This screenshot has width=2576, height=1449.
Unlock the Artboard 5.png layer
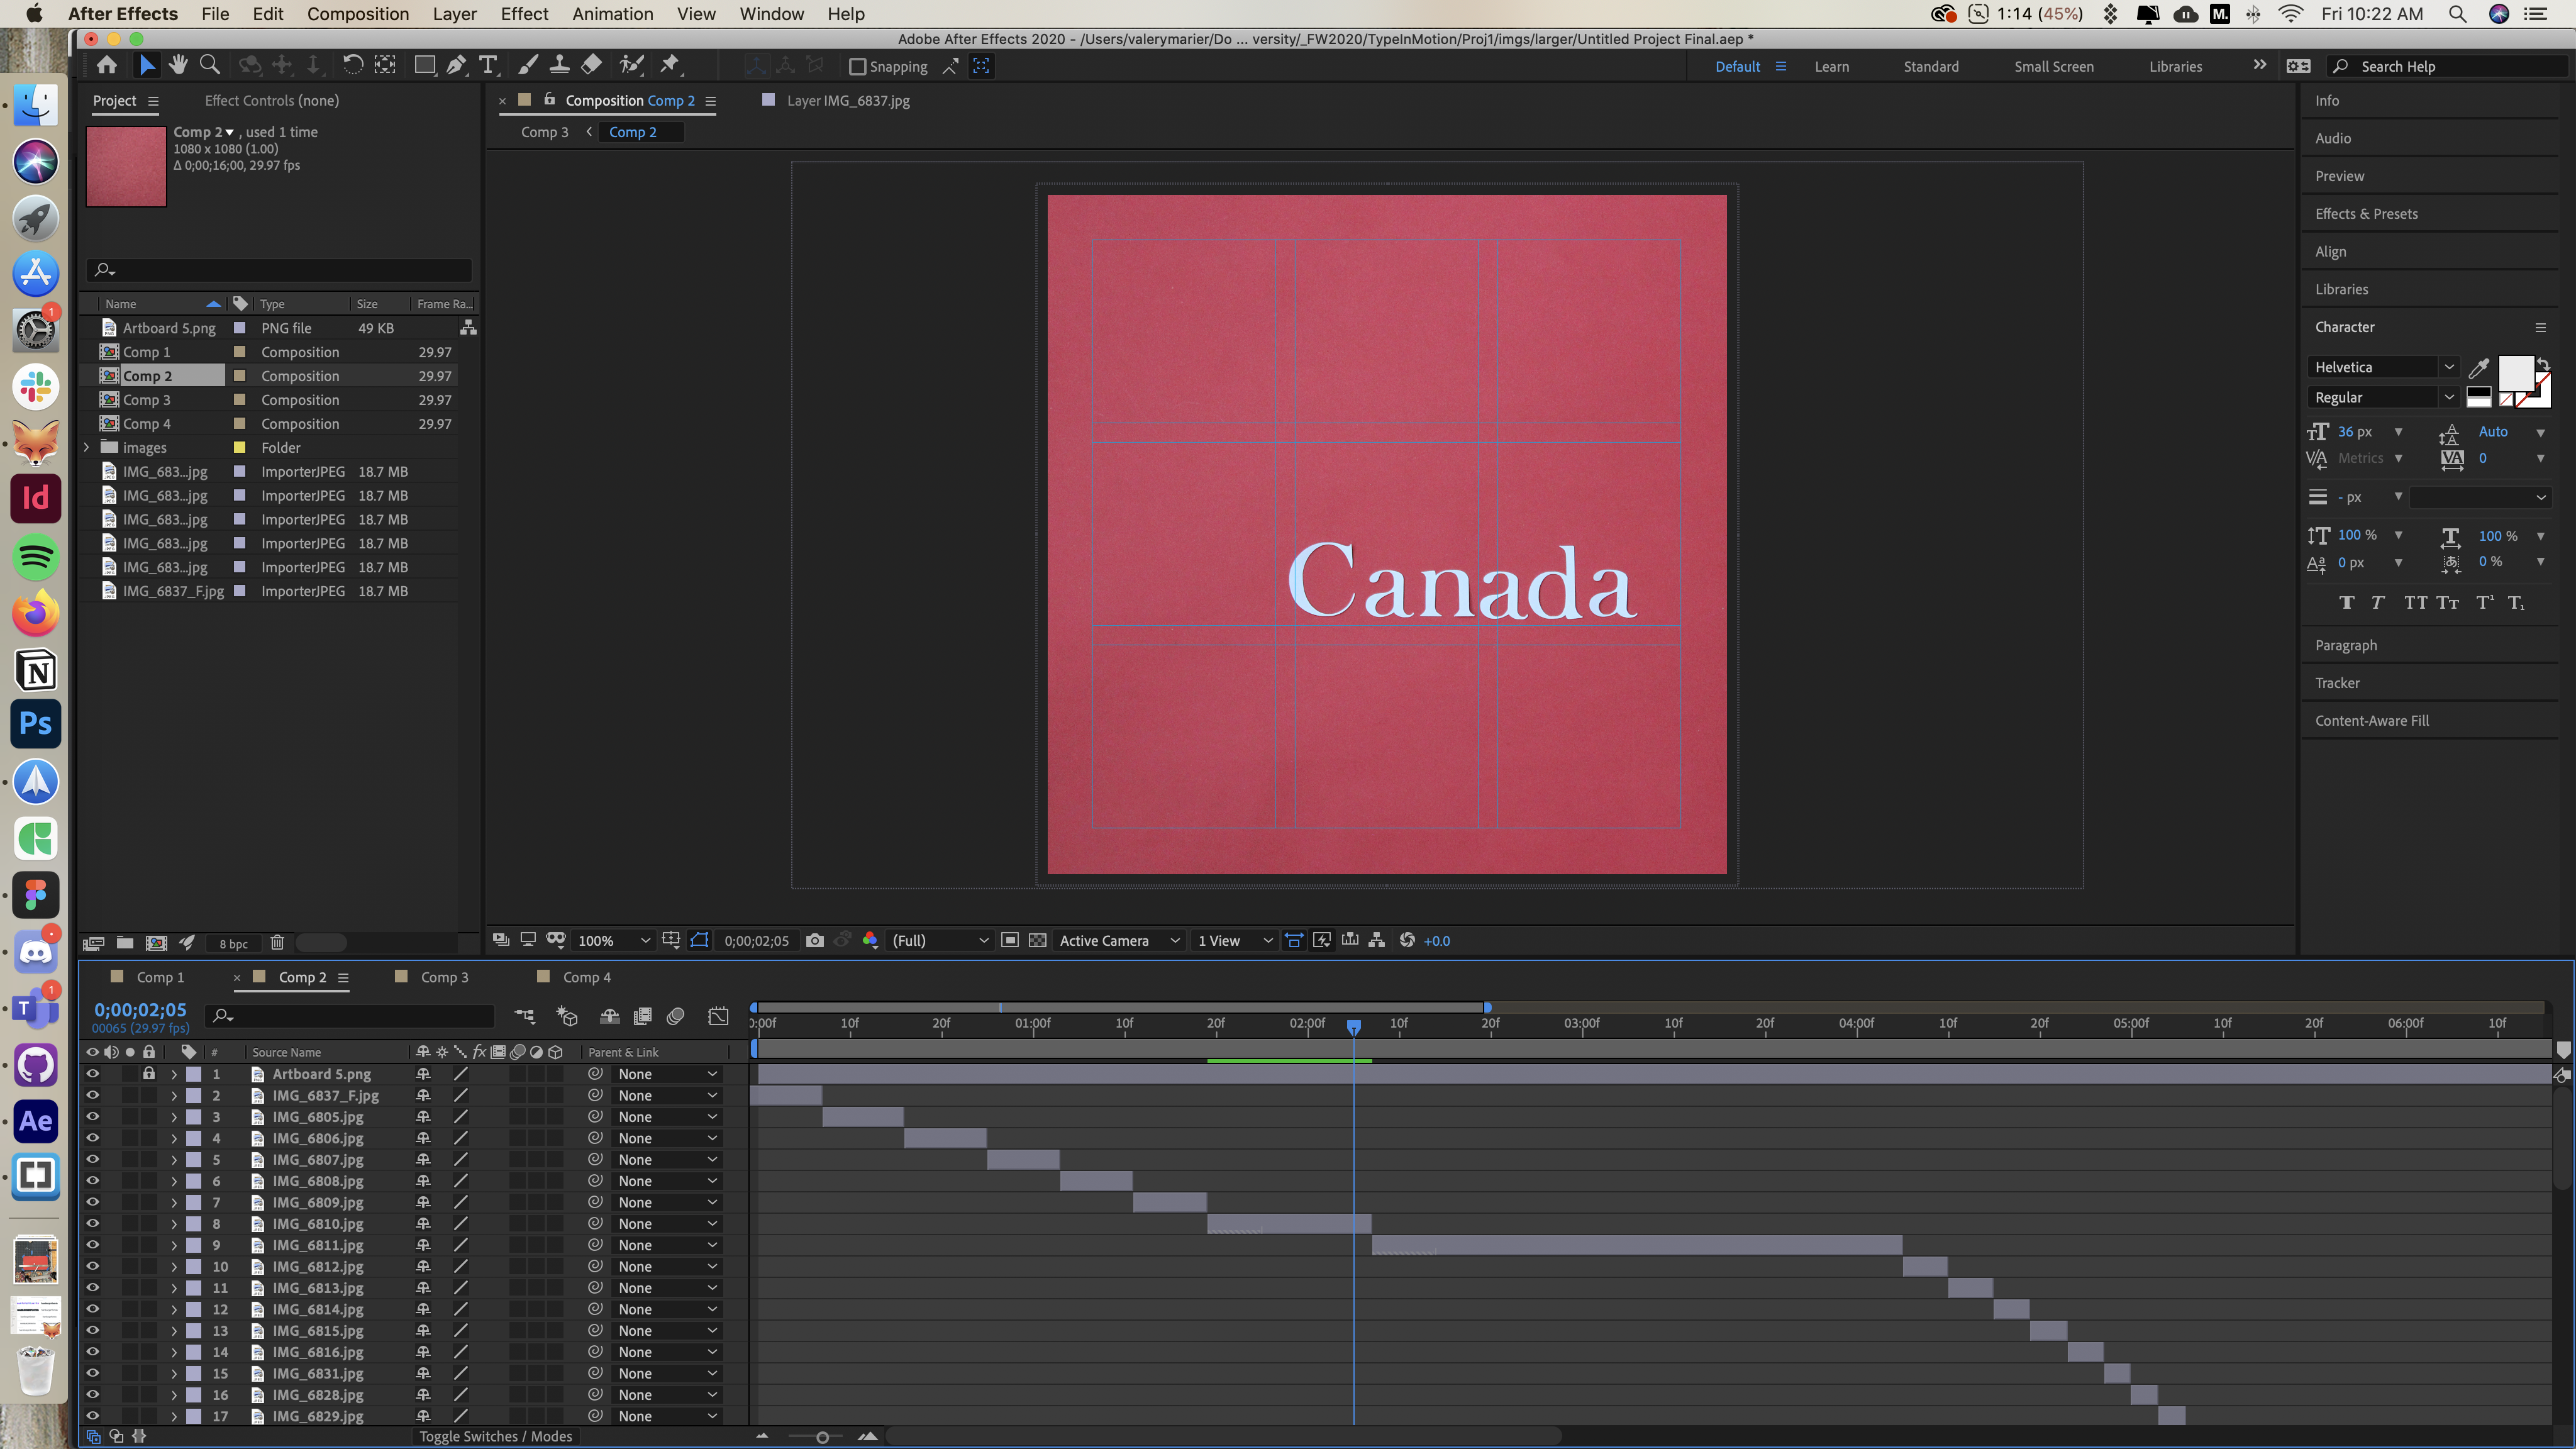(149, 1074)
